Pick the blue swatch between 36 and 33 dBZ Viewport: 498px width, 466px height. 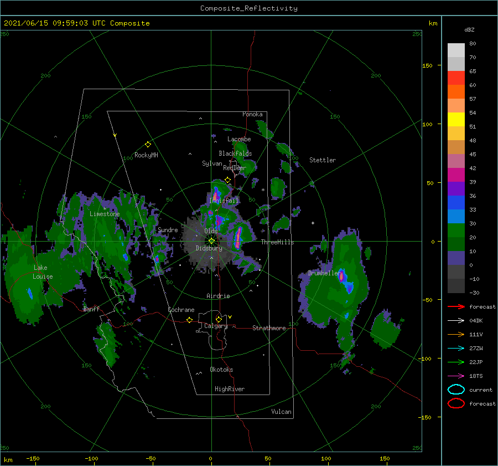point(456,202)
